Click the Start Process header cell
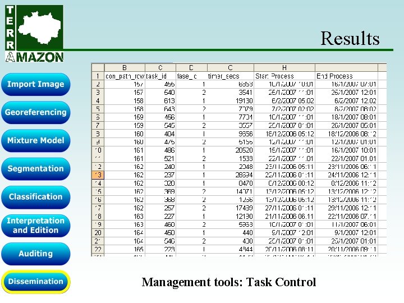 click(x=284, y=76)
